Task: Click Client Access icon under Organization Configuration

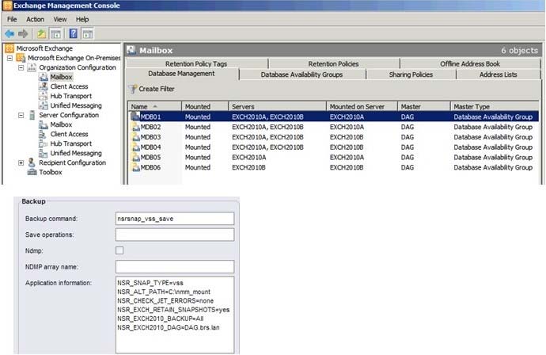Action: click(x=44, y=86)
